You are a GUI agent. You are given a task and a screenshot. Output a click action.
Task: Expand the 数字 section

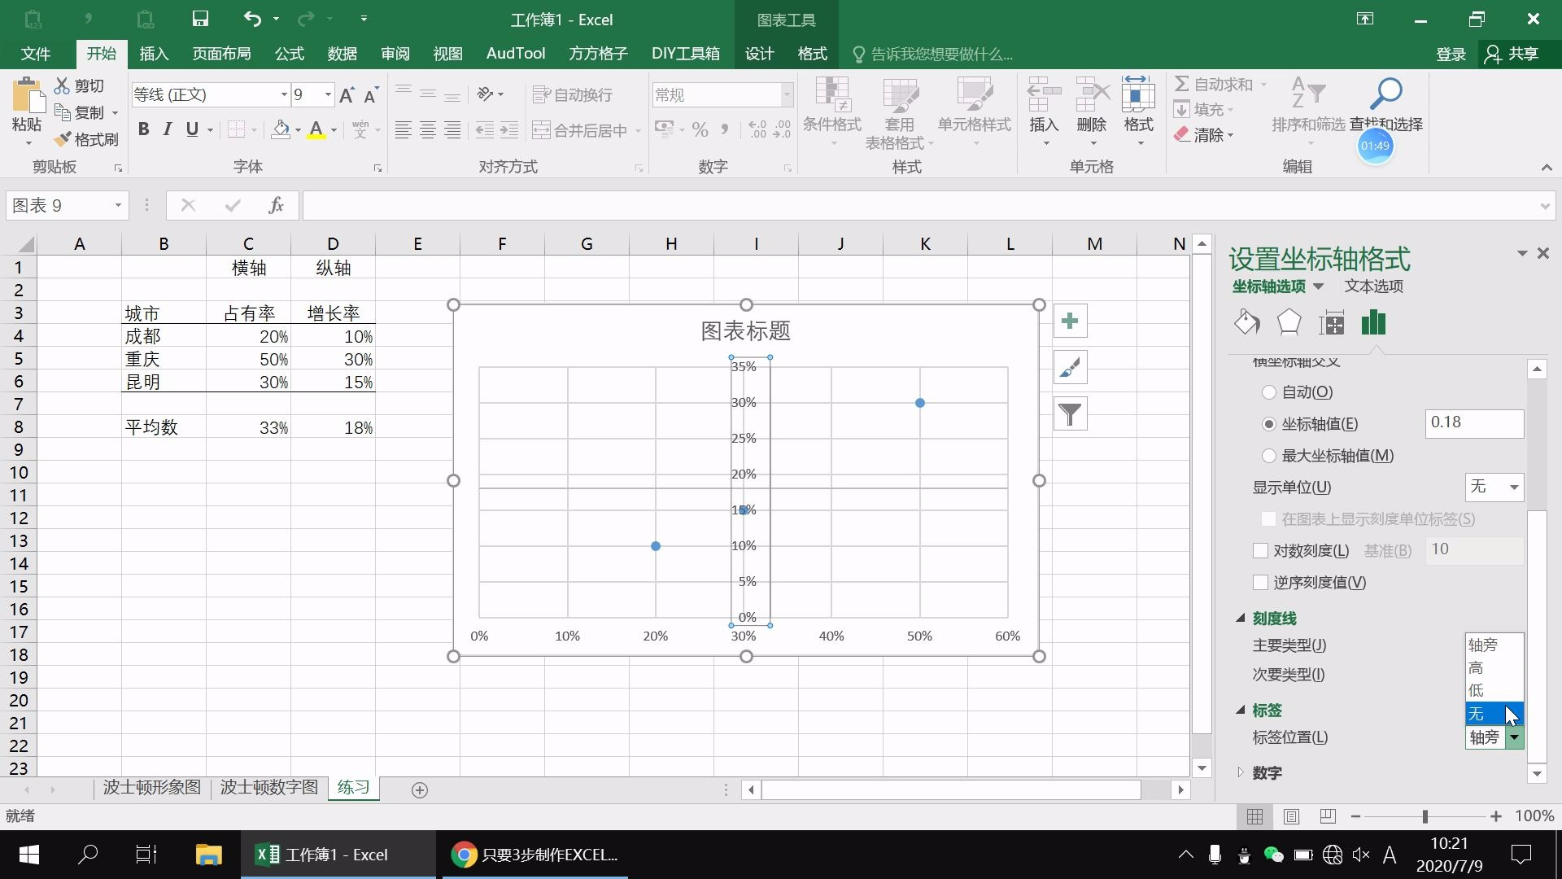coord(1241,772)
